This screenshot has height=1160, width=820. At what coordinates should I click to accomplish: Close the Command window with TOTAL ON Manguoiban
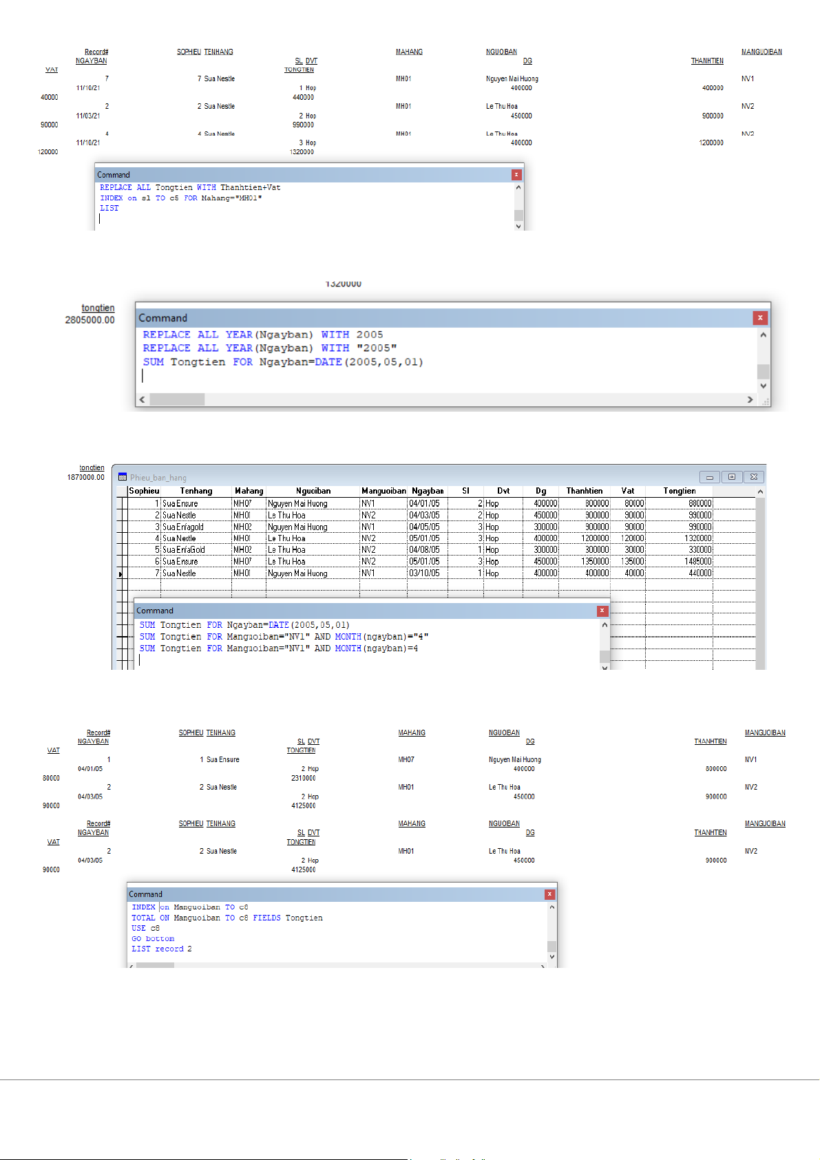[x=549, y=894]
